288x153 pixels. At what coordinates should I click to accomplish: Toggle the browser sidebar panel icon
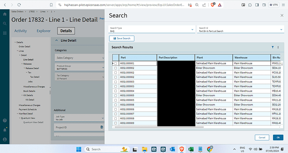coord(257,5)
